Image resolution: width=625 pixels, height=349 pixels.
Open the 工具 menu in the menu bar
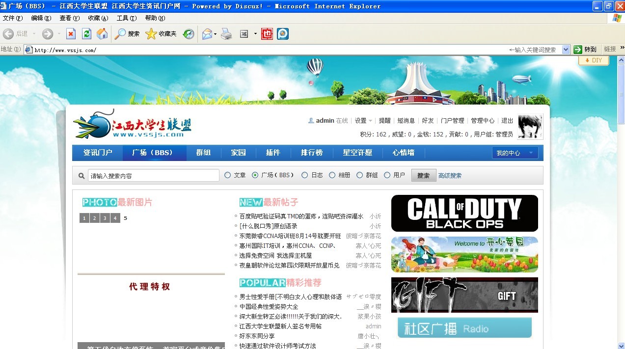pyautogui.click(x=125, y=18)
